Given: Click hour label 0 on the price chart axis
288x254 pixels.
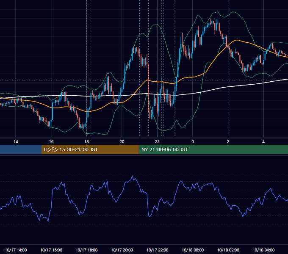Looking at the screenshot, I should coord(193,142).
